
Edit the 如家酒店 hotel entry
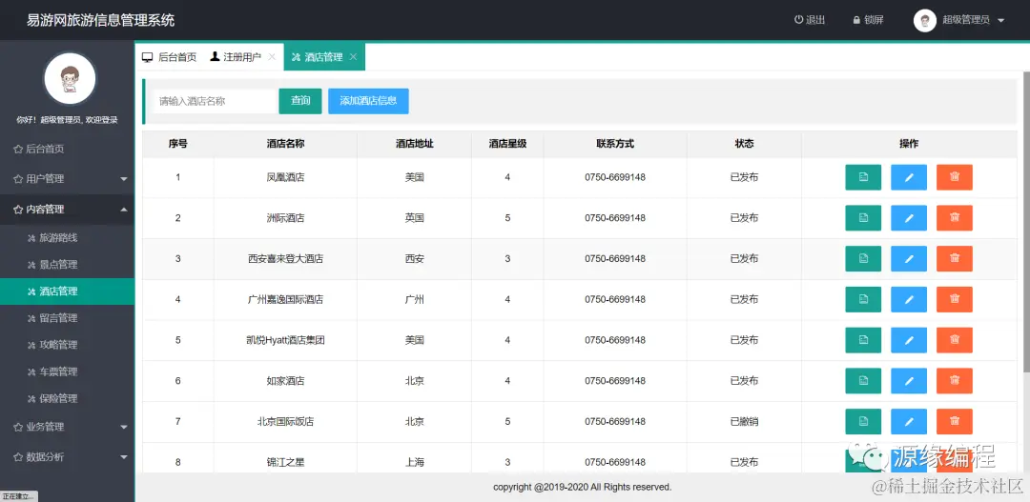point(909,381)
